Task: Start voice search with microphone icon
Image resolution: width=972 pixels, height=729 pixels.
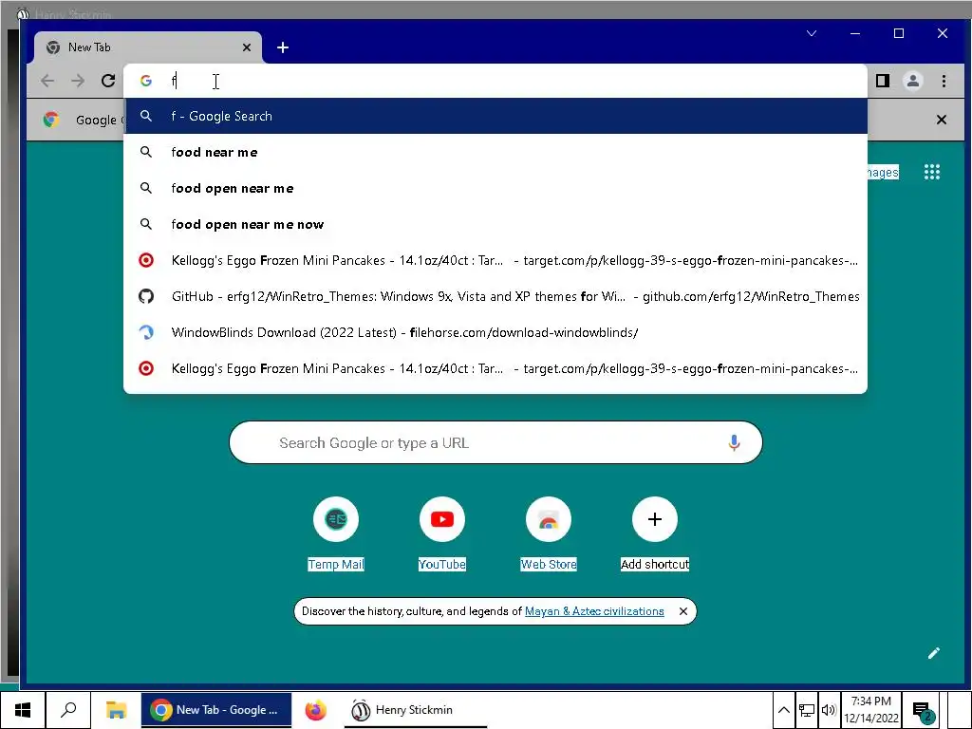Action: point(734,442)
